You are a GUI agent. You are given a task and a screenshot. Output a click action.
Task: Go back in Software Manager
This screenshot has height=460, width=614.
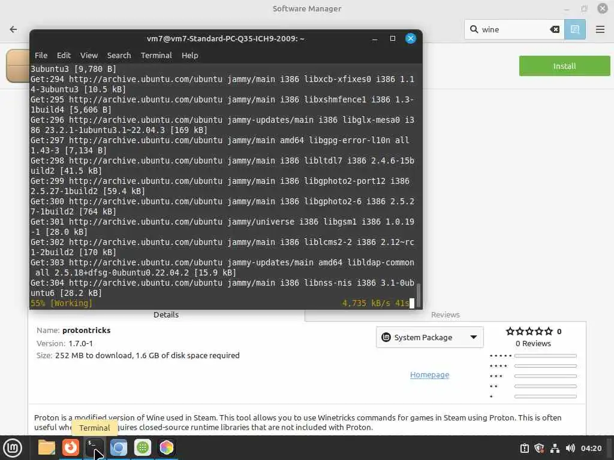13,29
